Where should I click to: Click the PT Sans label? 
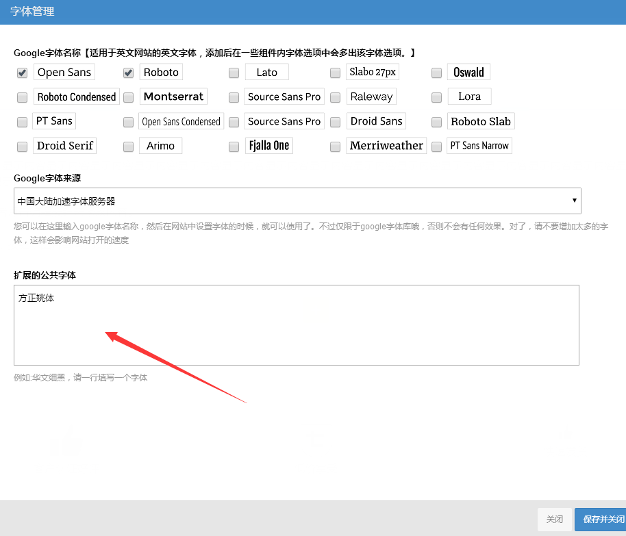click(54, 121)
